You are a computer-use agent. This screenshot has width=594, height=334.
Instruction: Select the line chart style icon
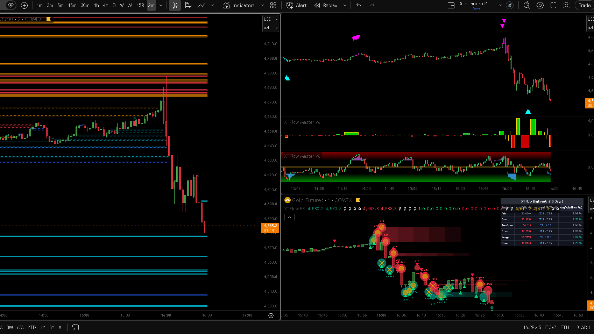point(201,5)
